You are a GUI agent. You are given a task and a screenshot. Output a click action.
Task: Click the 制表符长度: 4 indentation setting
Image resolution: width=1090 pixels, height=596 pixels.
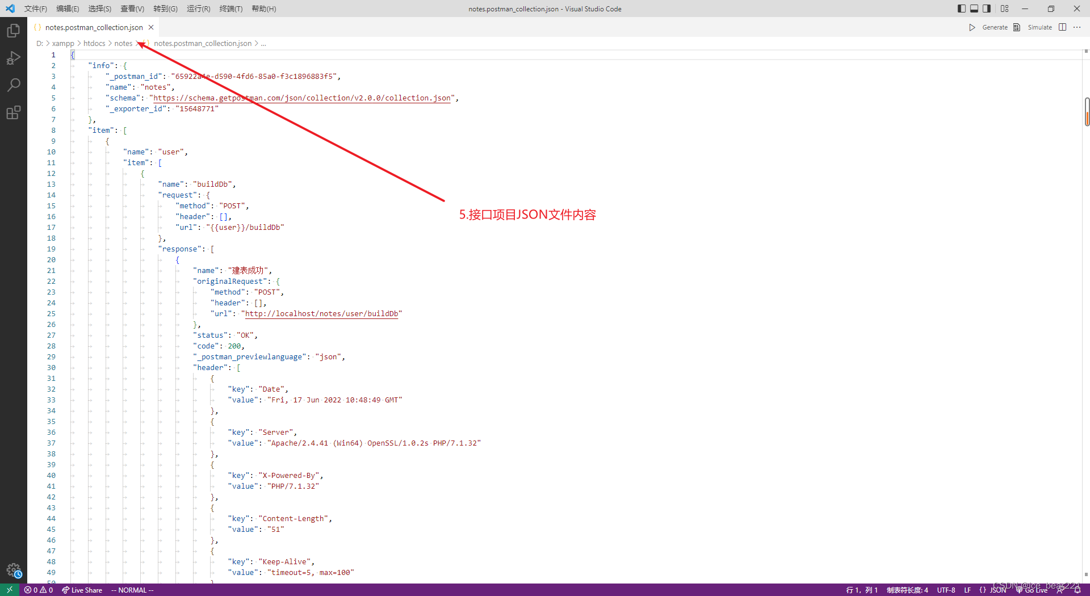907,590
